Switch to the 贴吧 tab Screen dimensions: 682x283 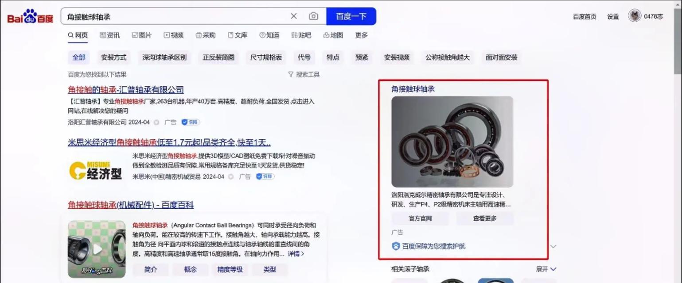click(x=301, y=35)
